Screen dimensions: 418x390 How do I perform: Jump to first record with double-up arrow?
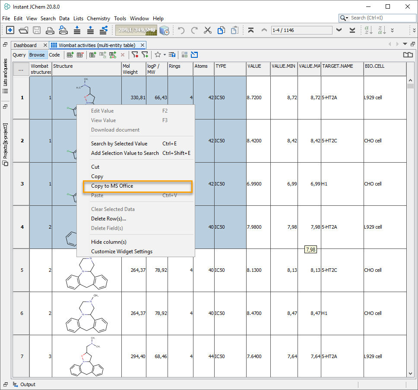[x=251, y=30]
